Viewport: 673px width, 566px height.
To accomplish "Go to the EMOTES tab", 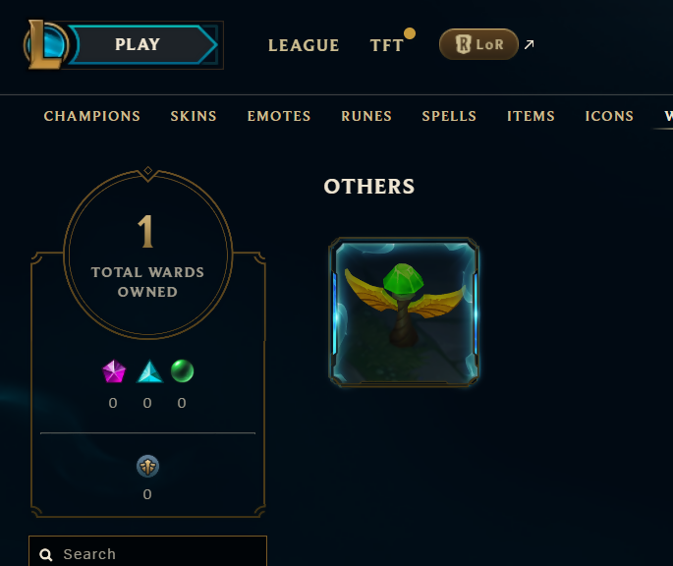I will point(279,116).
